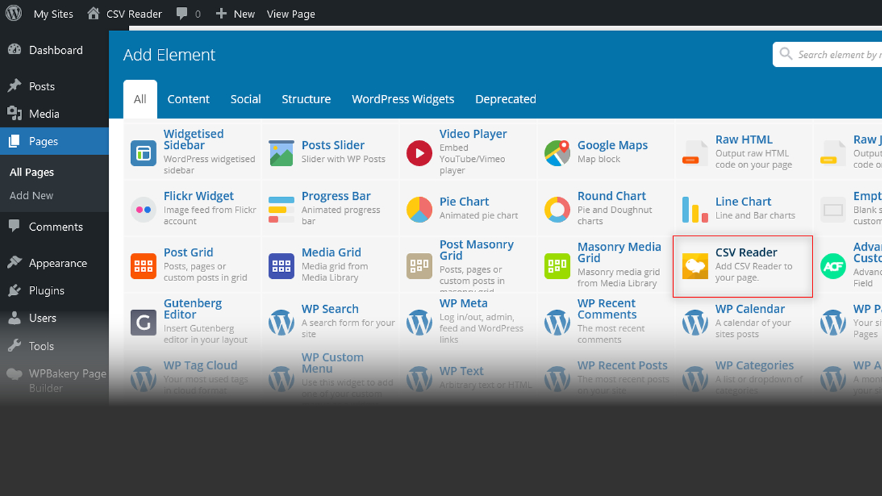
Task: Open Dashboard in the sidebar
Action: 54,50
